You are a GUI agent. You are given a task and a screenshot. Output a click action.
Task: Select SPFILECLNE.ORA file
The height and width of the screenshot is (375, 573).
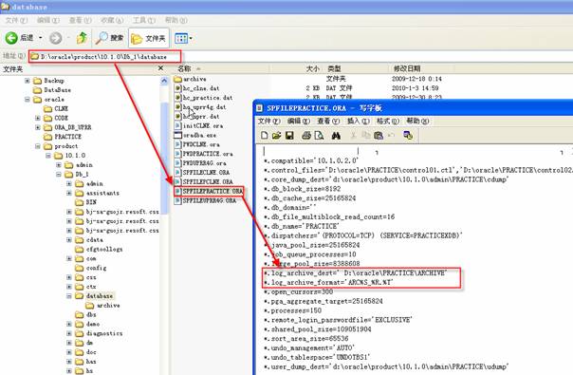(x=202, y=173)
